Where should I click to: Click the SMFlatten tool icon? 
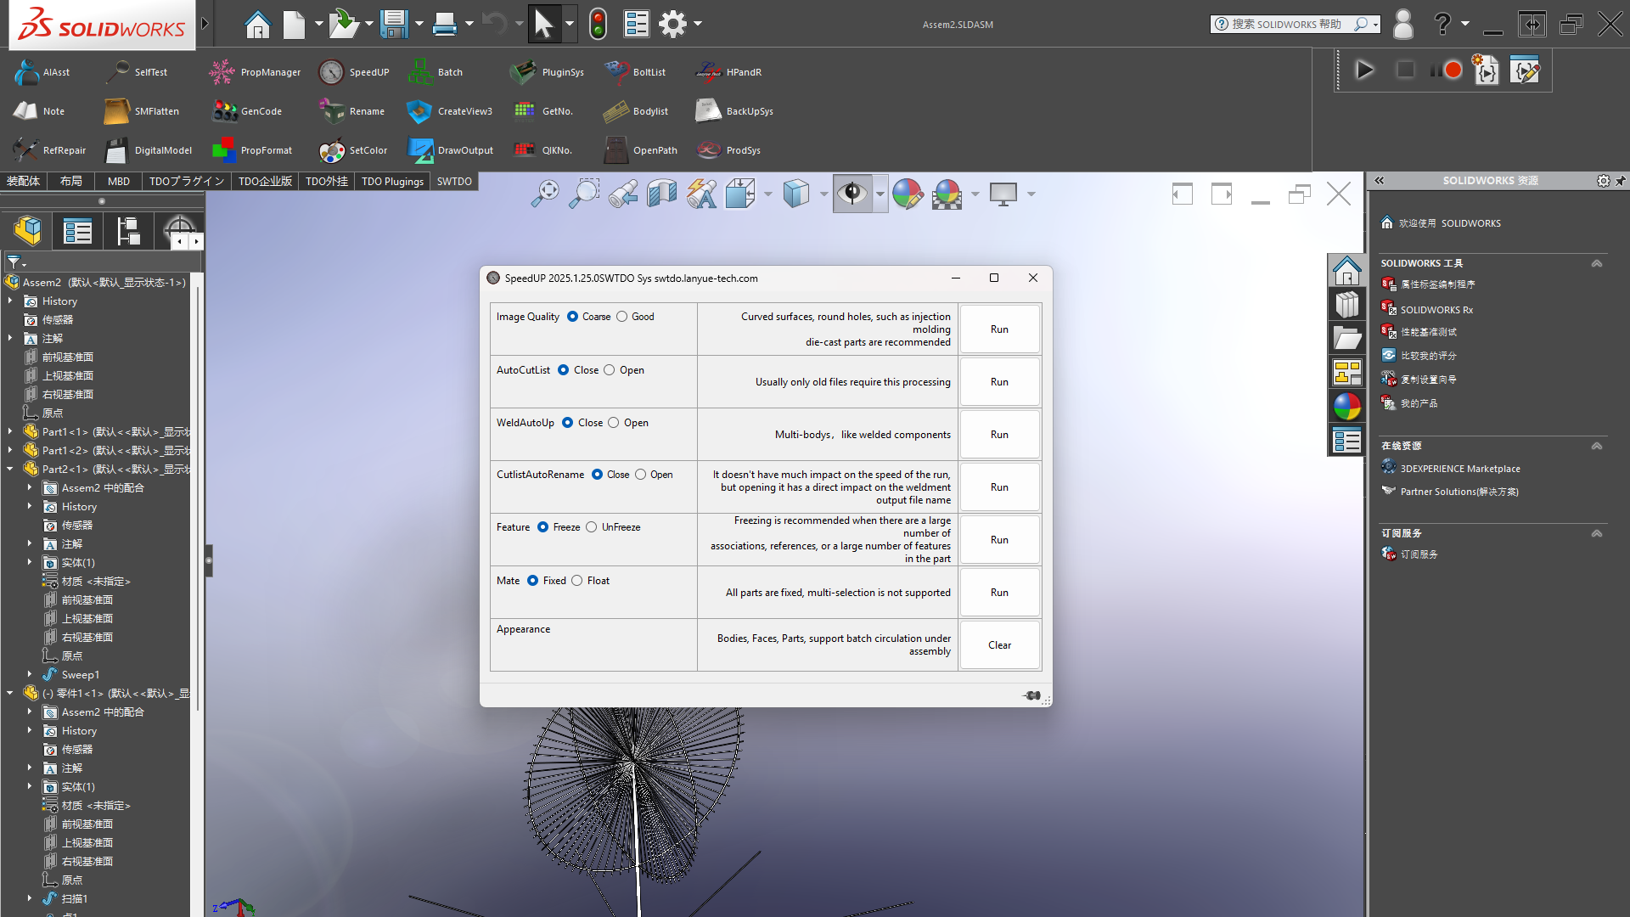coord(116,111)
